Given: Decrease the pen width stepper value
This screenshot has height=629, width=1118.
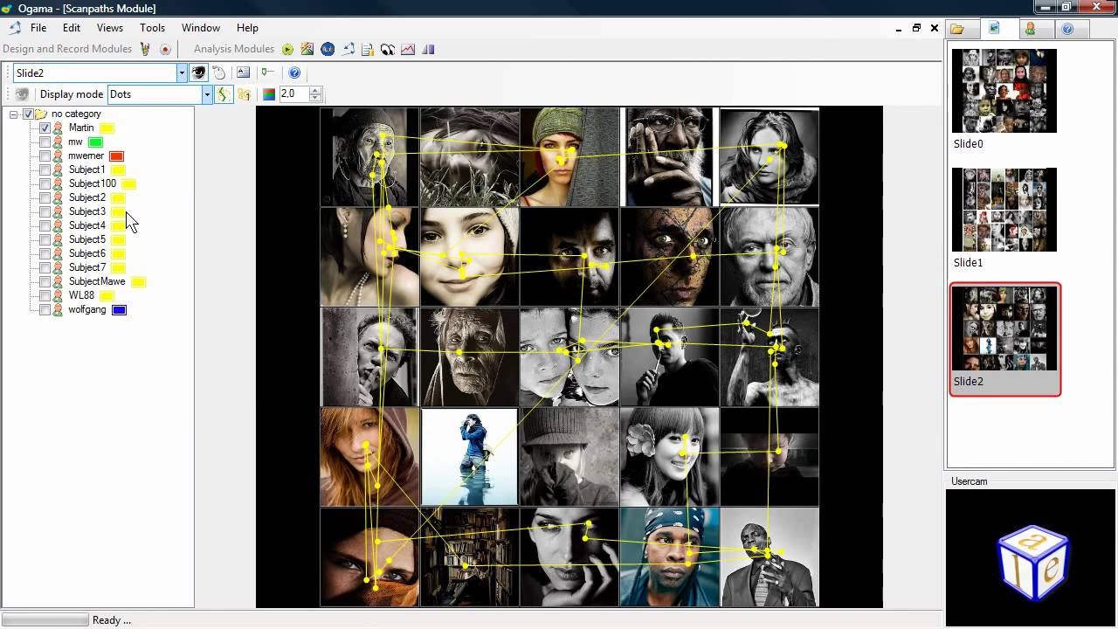Looking at the screenshot, I should pos(315,98).
